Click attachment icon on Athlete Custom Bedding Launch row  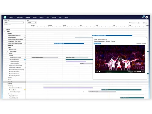click(25, 40)
